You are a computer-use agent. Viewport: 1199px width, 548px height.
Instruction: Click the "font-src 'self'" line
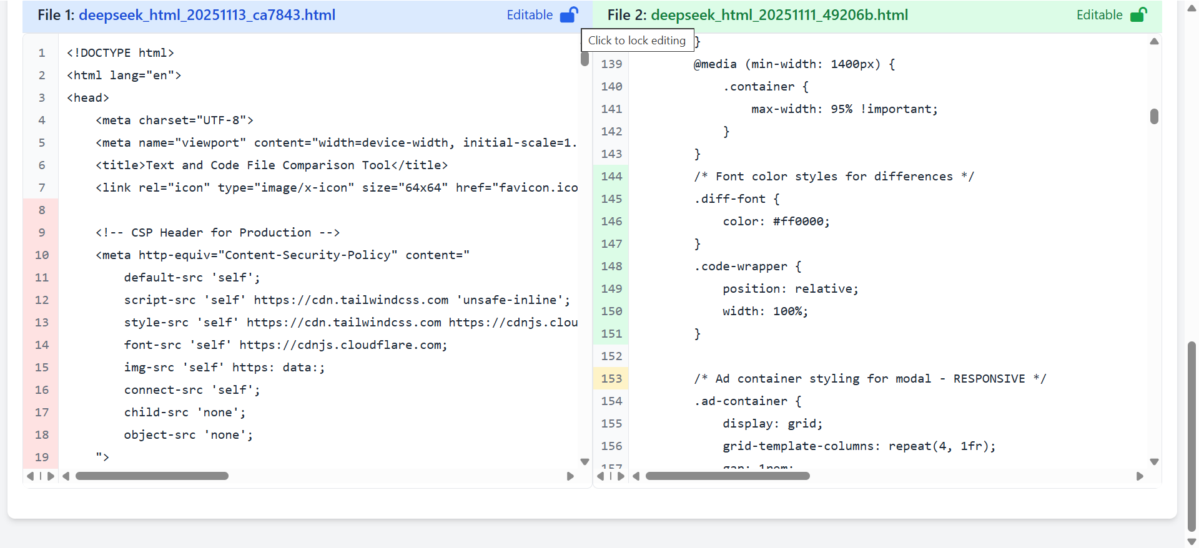285,345
